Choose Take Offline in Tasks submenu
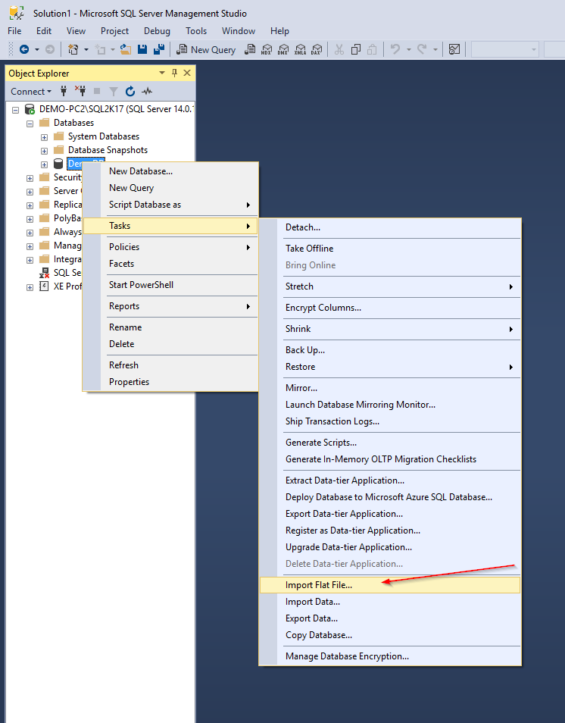This screenshot has width=565, height=723. (390, 248)
